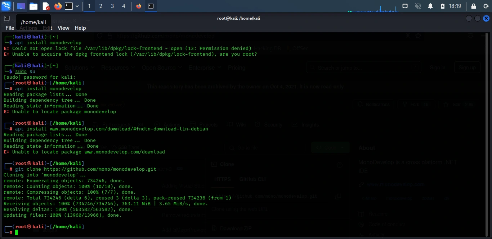Click the show desktop panel icon
The height and width of the screenshot is (239, 492).
[21, 6]
